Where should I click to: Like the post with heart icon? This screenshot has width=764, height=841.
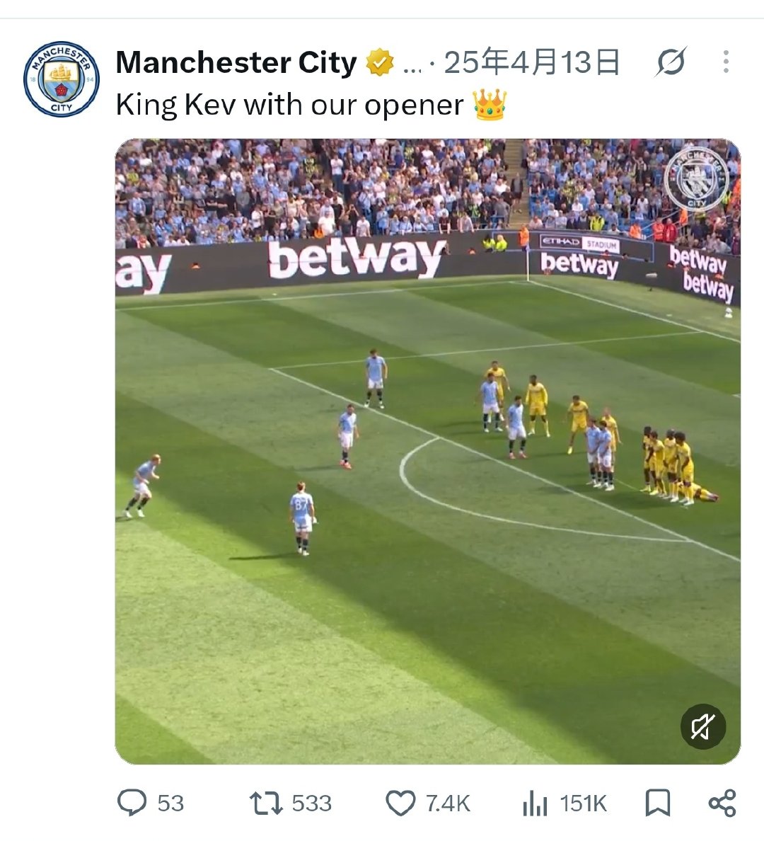pos(400,803)
